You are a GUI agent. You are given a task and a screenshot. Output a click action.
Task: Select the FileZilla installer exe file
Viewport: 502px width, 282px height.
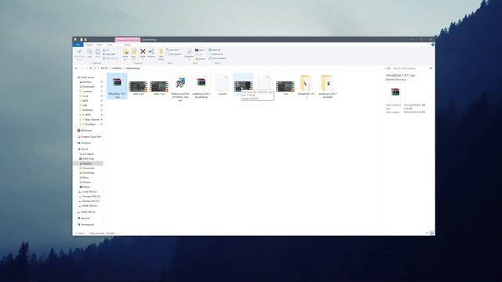point(180,89)
